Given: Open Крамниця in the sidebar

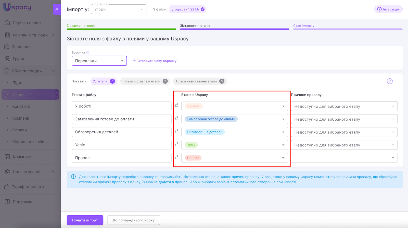Looking at the screenshot, I should [x=22, y=157].
